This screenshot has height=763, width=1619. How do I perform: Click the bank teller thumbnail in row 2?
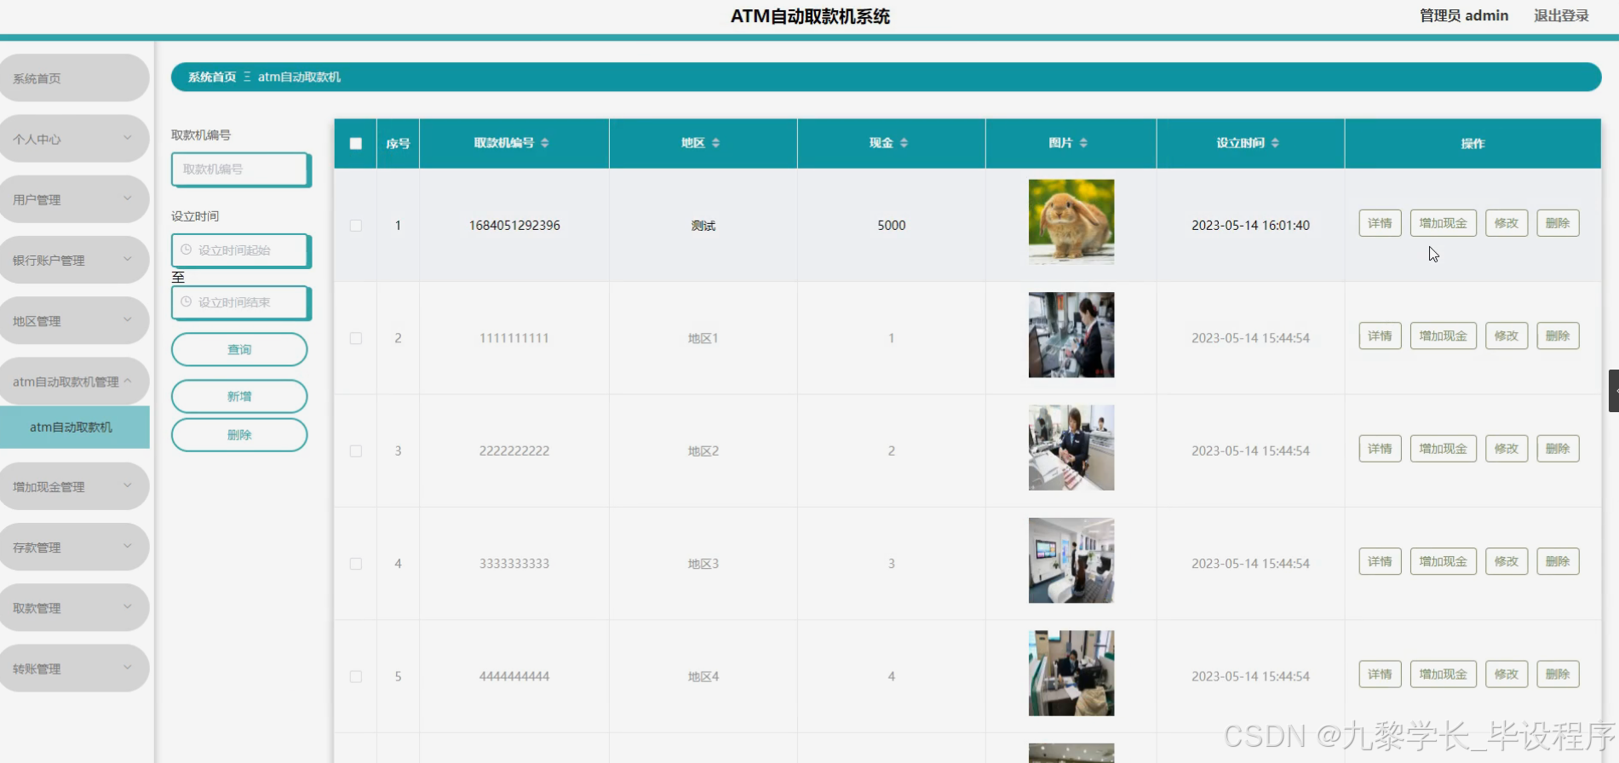click(x=1071, y=335)
